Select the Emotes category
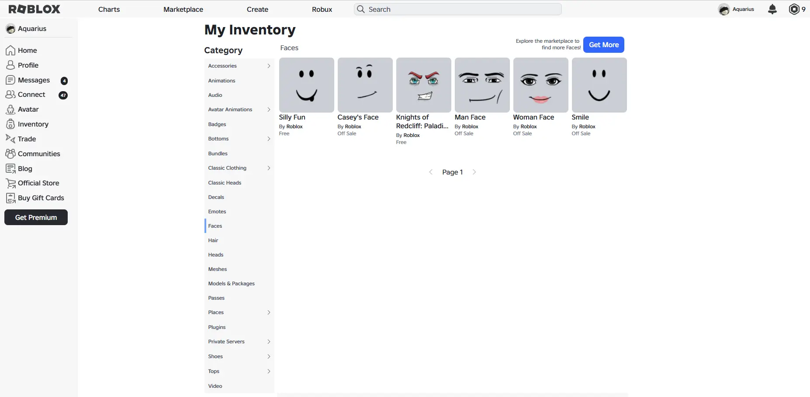The height and width of the screenshot is (397, 810). 239,212
